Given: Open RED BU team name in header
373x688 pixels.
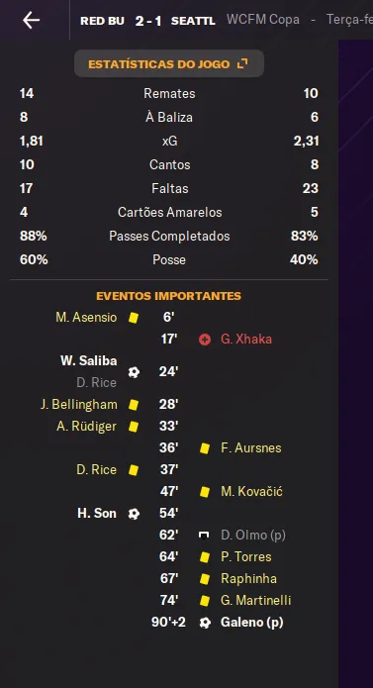Looking at the screenshot, I should coord(102,21).
